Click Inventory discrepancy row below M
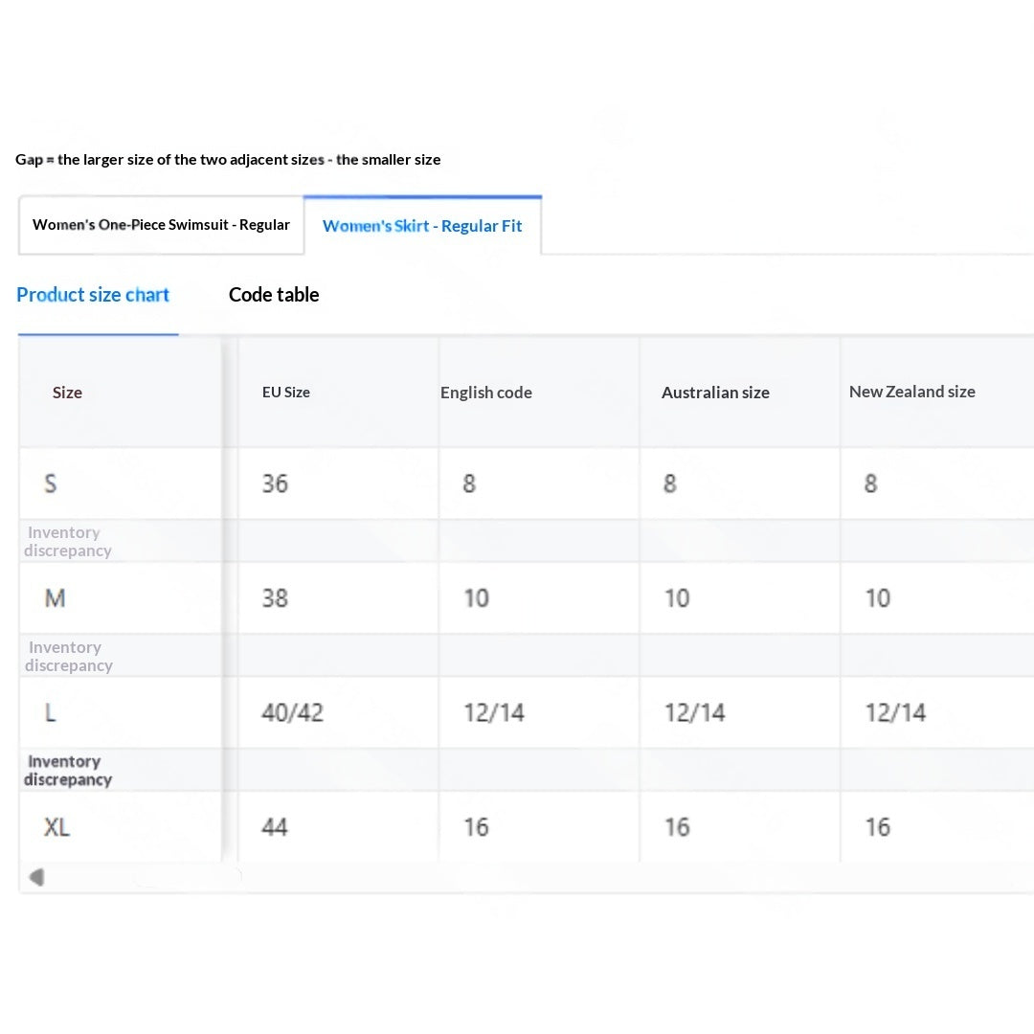Viewport: 1034px width, 1034px height. point(527,656)
